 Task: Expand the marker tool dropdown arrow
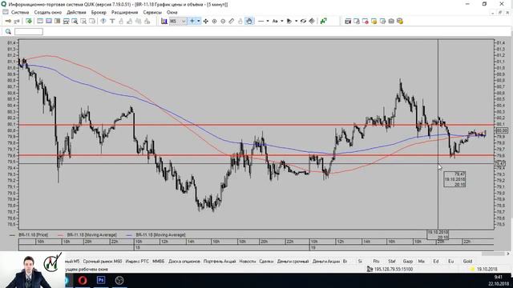(x=296, y=22)
